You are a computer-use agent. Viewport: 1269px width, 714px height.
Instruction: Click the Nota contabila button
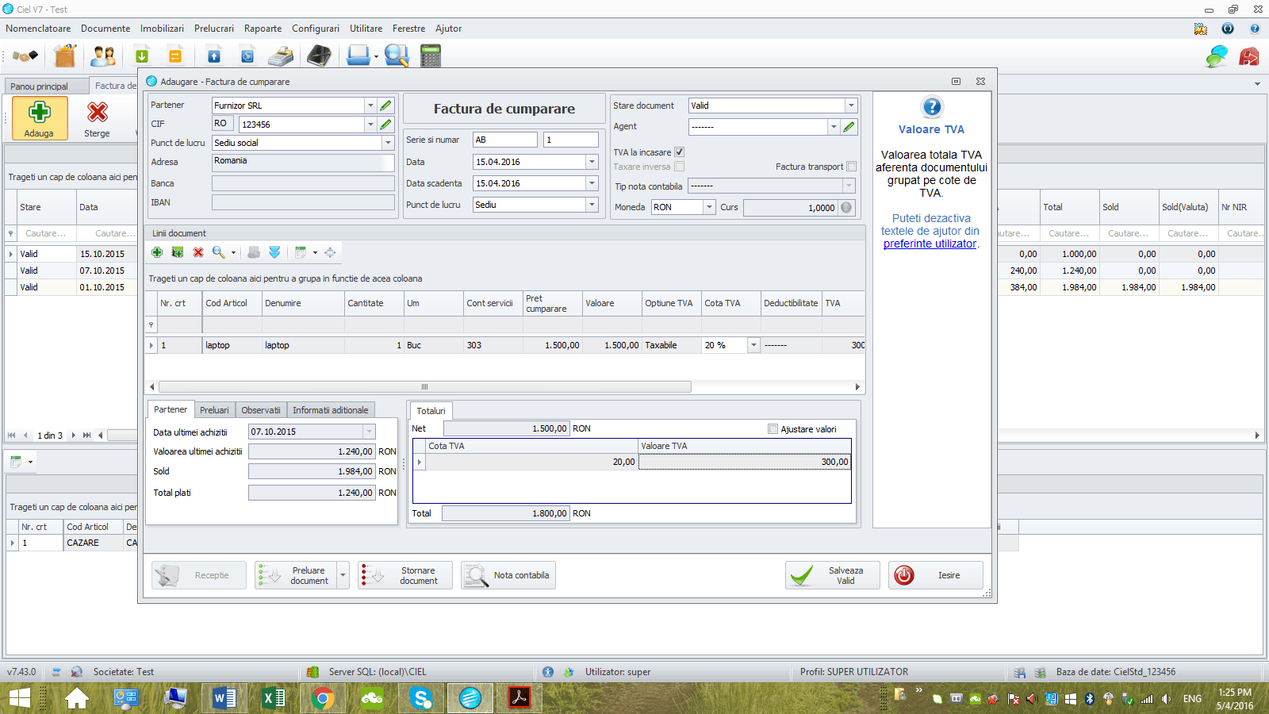(x=508, y=575)
